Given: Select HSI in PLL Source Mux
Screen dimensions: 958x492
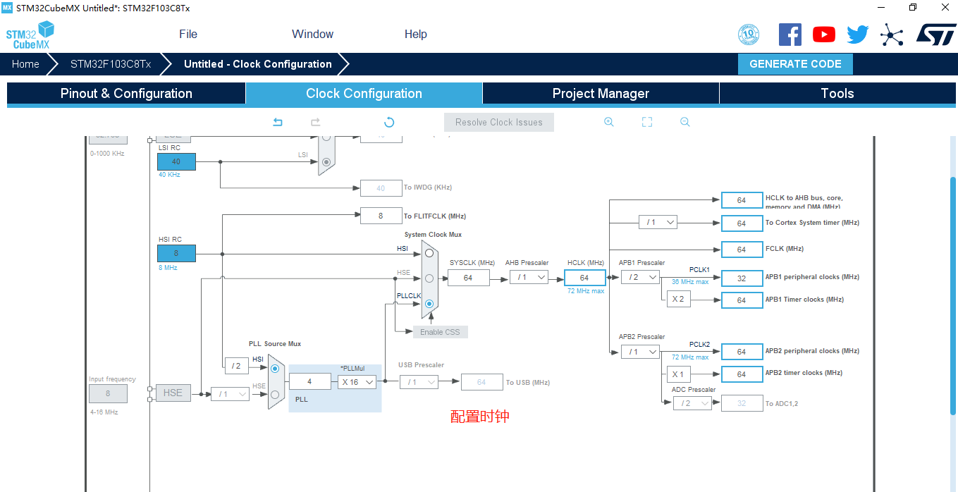Looking at the screenshot, I should [x=275, y=369].
